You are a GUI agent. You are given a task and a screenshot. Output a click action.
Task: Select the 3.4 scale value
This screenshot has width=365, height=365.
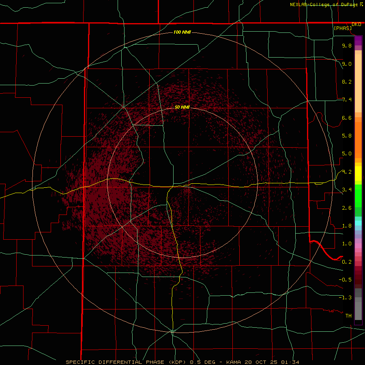point(347,190)
